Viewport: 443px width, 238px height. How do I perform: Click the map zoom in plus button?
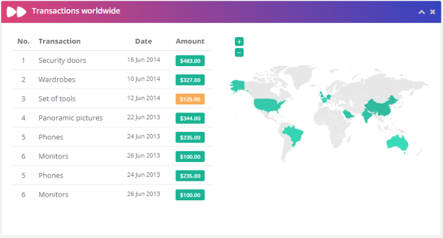[x=239, y=42]
